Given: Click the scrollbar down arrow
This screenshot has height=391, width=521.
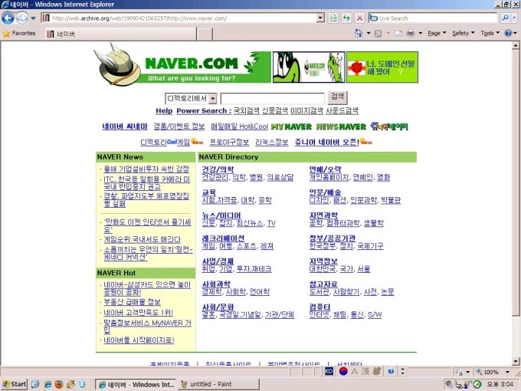Looking at the screenshot, I should 516,361.
